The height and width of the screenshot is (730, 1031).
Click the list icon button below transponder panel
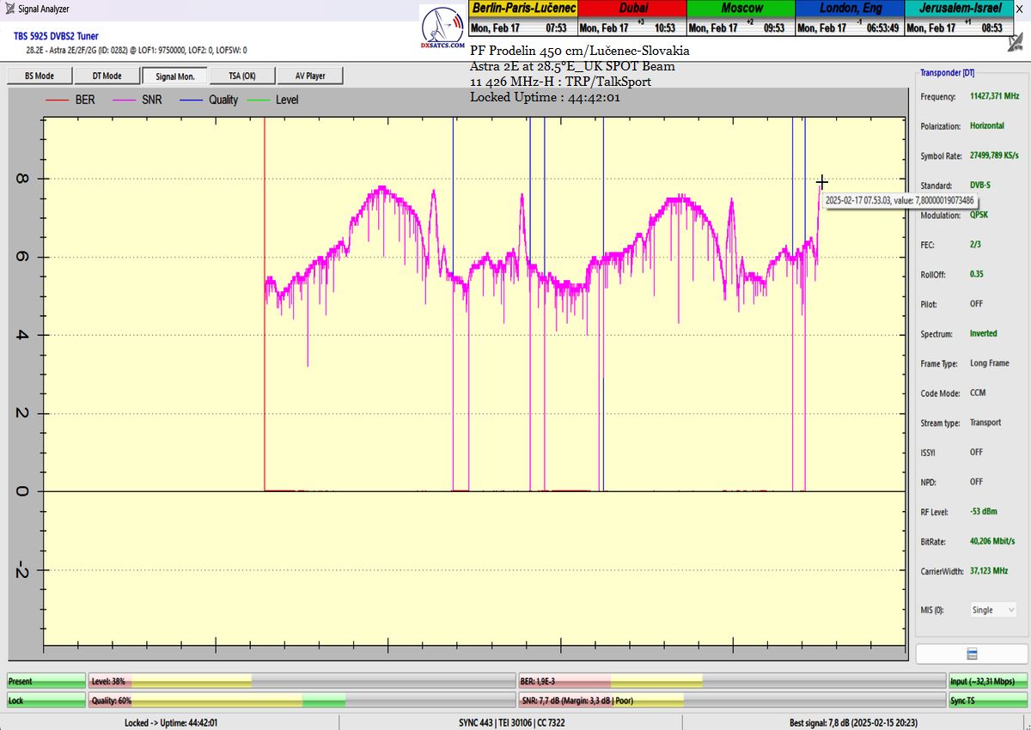click(x=973, y=654)
